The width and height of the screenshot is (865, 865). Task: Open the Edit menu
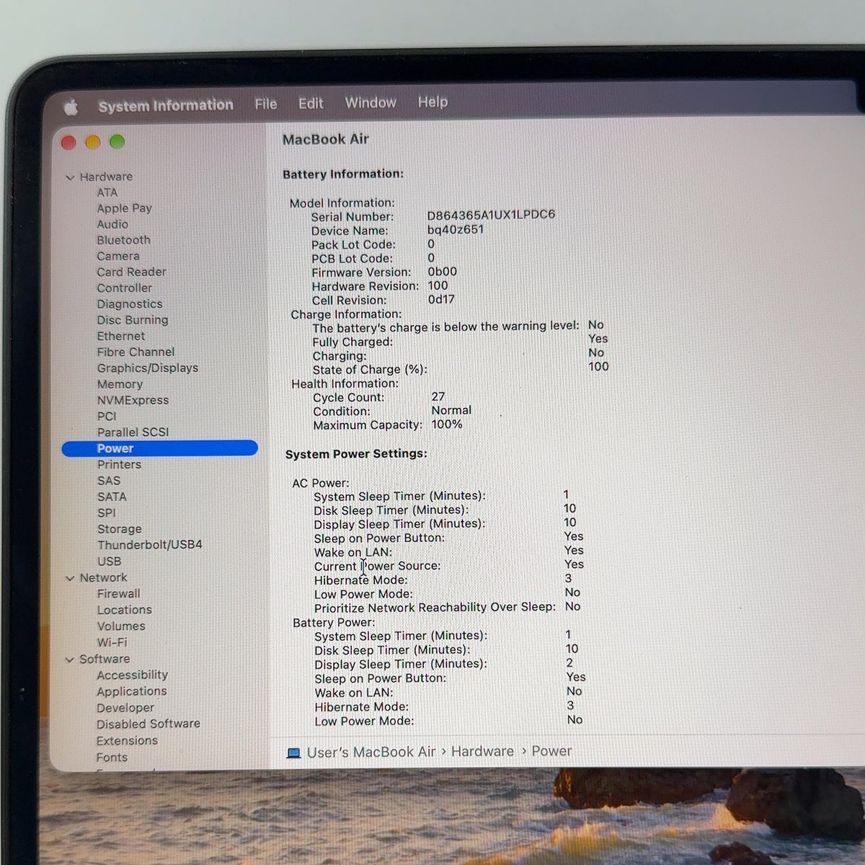coord(311,104)
